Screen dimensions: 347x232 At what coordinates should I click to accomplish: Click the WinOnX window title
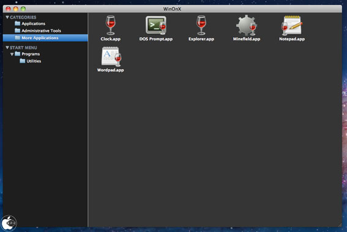click(172, 9)
